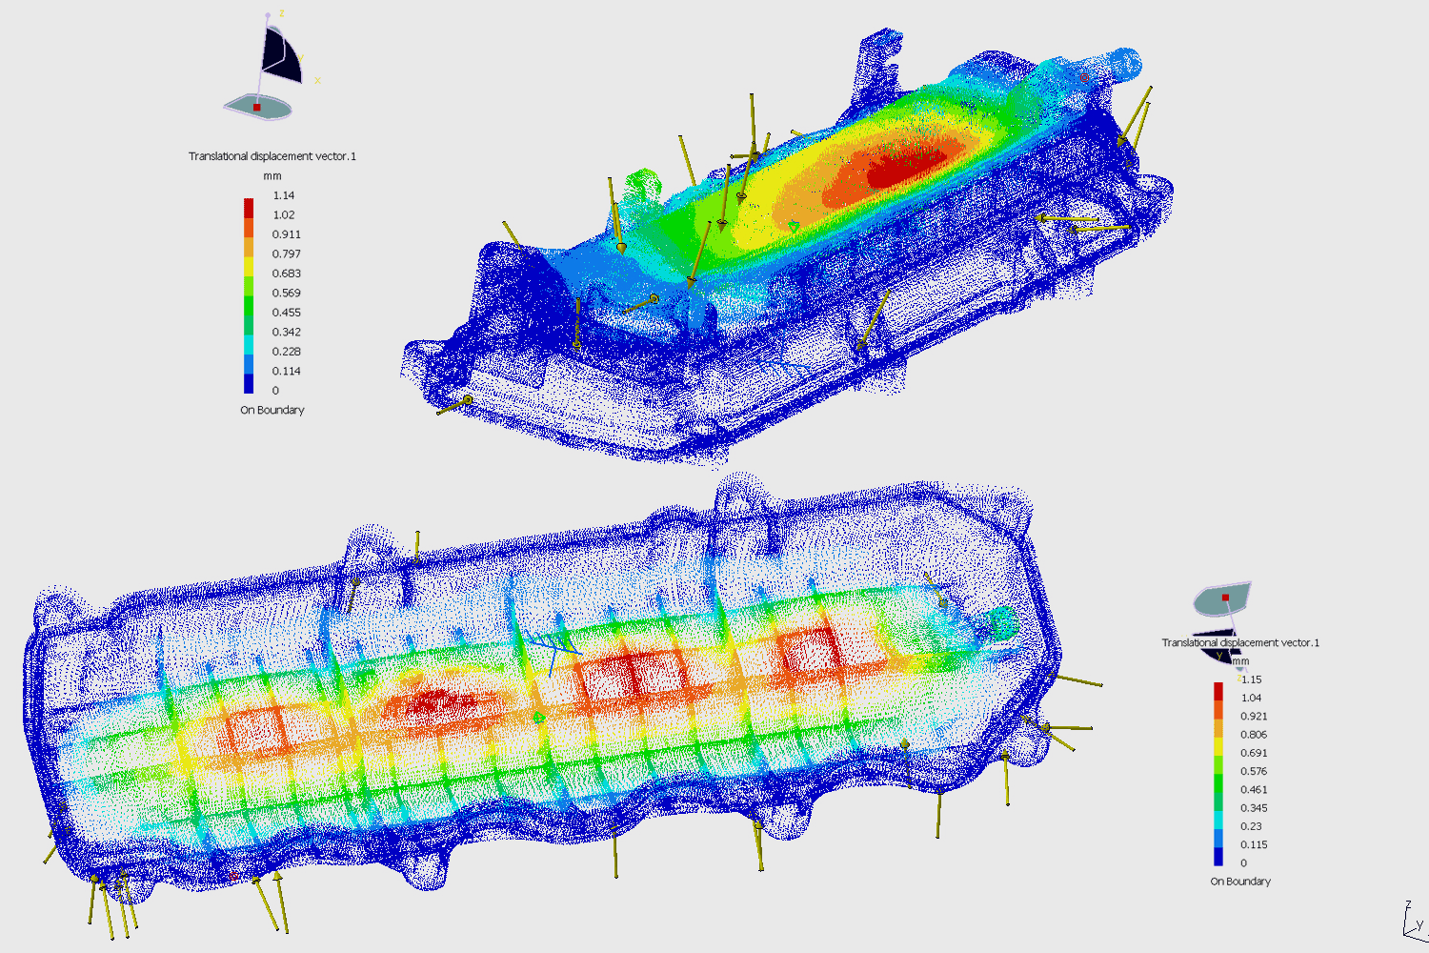Select the red square on the lower-right compass plane
Screen dimensions: 1429x953
tap(1226, 598)
